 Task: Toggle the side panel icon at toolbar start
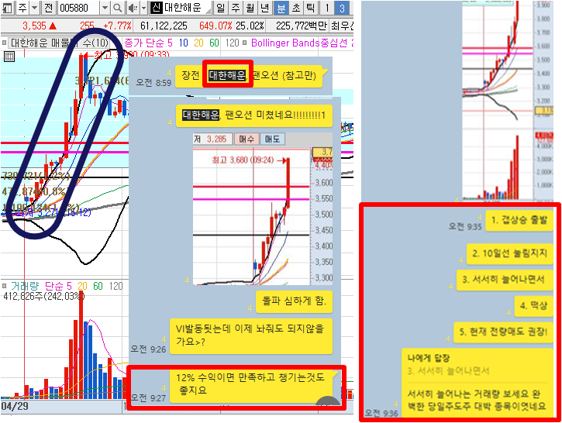[x=7, y=8]
